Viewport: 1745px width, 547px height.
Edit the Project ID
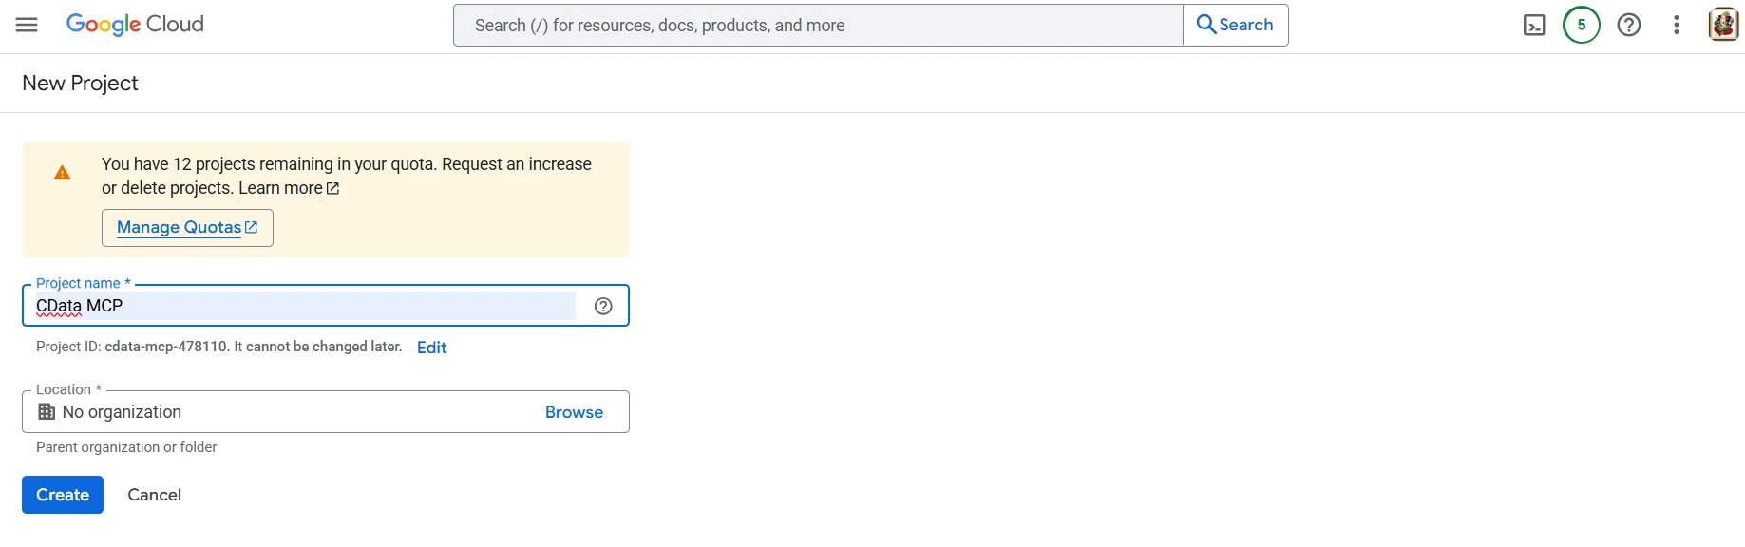(x=431, y=348)
